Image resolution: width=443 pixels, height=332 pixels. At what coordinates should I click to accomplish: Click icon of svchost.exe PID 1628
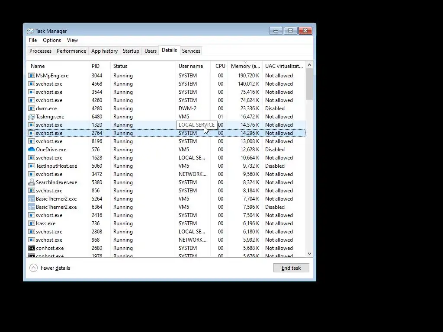[31, 158]
